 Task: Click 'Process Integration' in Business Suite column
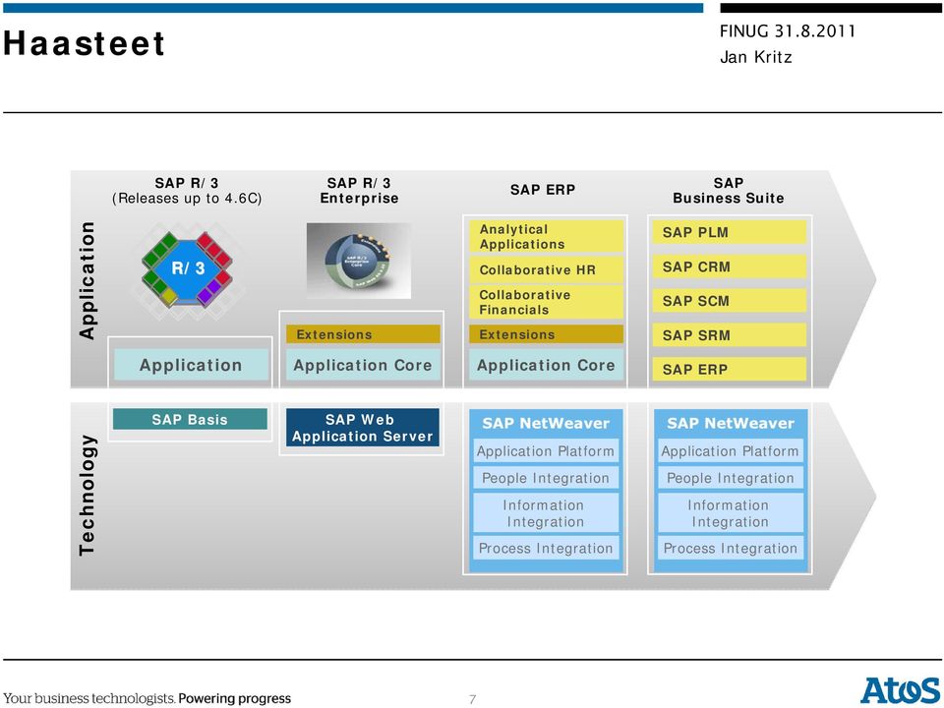[x=731, y=549]
